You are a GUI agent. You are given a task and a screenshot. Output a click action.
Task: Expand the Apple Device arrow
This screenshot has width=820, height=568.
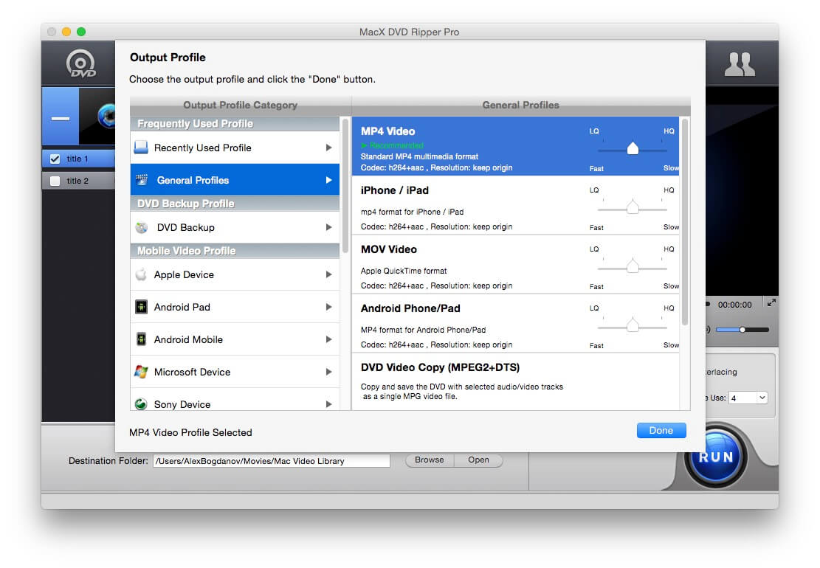[x=328, y=274]
